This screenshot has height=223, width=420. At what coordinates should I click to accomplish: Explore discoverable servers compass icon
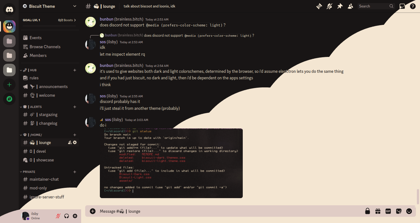point(9,99)
